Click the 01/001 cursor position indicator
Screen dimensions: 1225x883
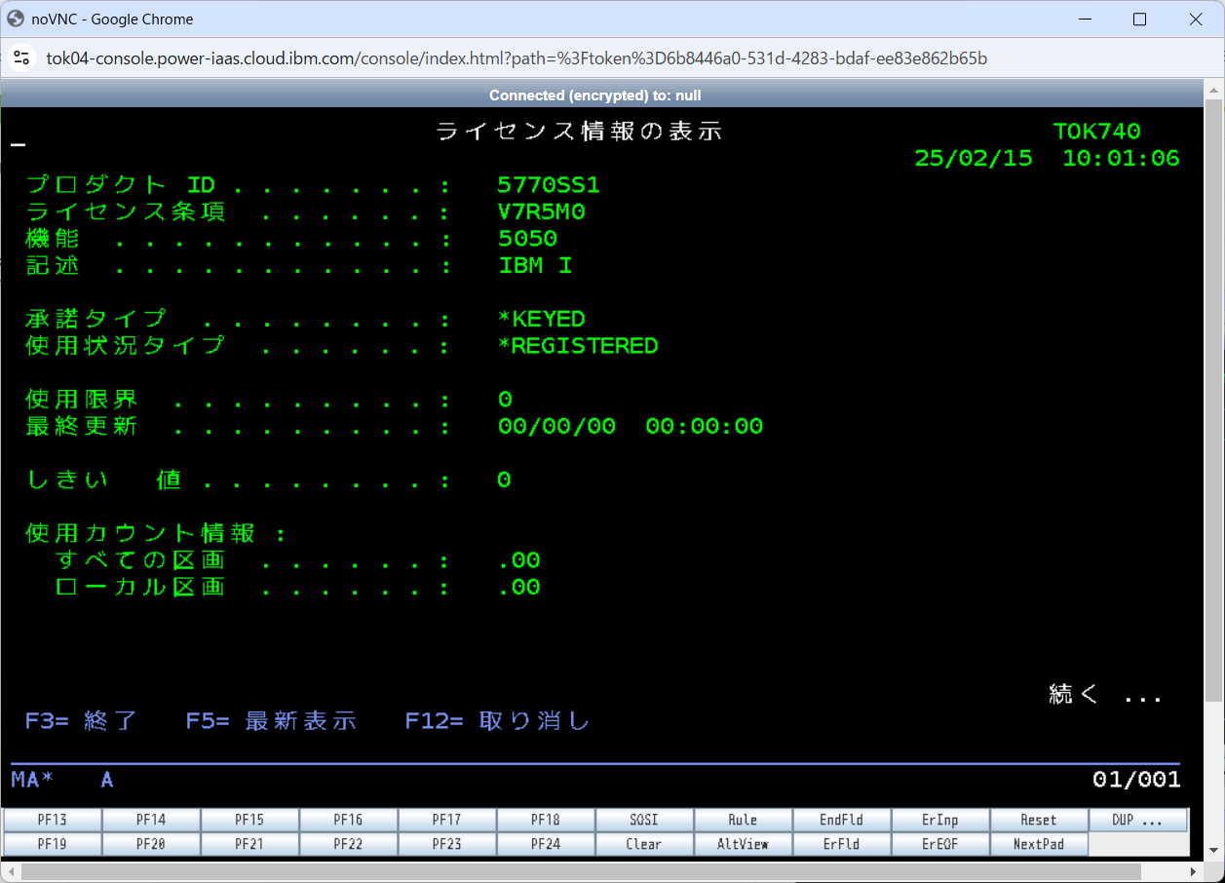tap(1136, 780)
